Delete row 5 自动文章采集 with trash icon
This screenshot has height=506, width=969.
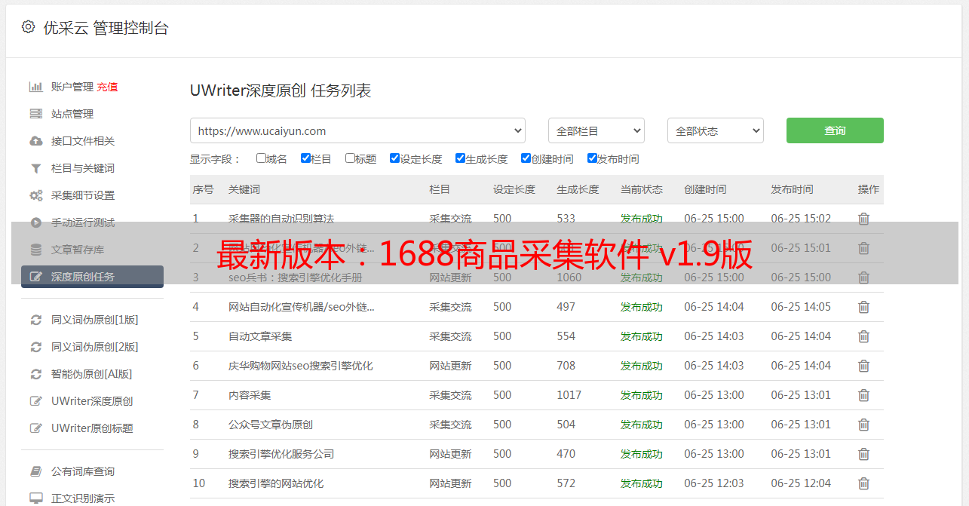(863, 336)
